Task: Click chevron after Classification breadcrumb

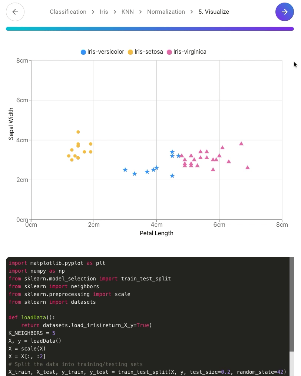Action: click(93, 12)
